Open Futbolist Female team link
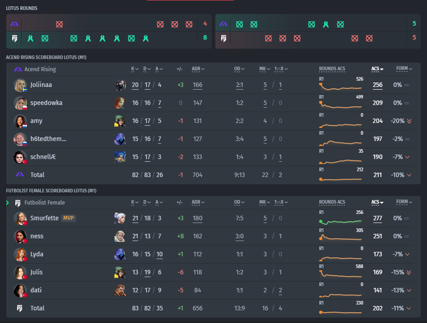427x323 pixels. click(x=45, y=203)
